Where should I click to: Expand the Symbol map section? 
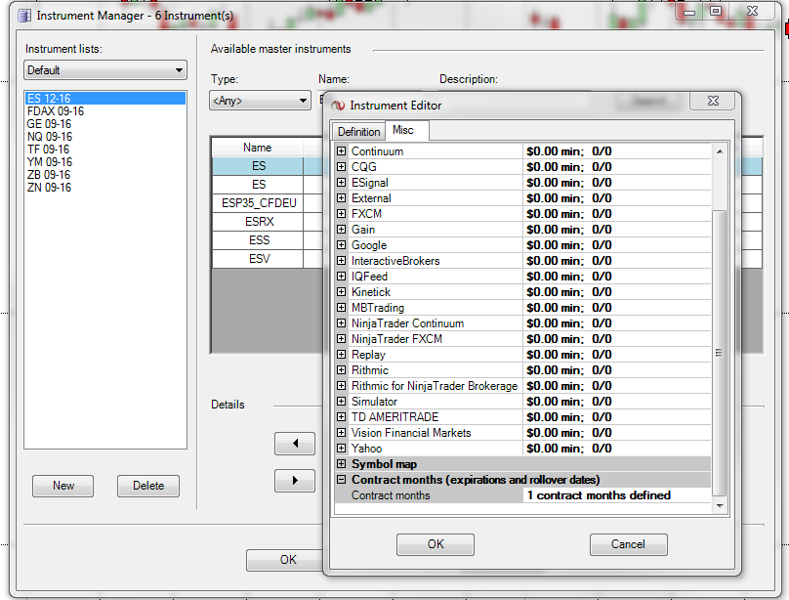341,463
